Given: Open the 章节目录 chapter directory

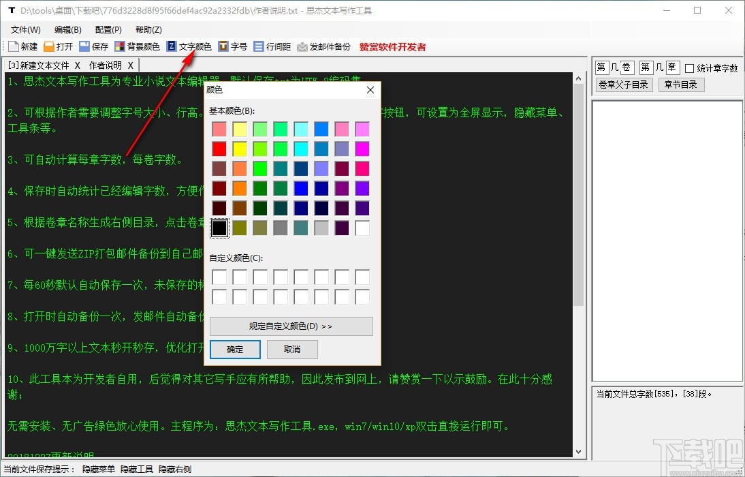Looking at the screenshot, I should tap(681, 84).
